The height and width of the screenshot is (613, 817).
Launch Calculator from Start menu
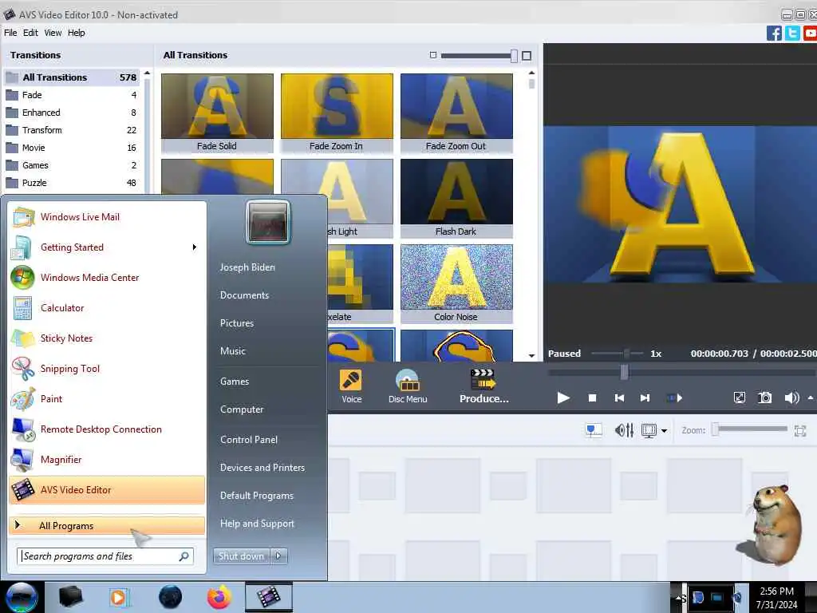click(x=107, y=307)
